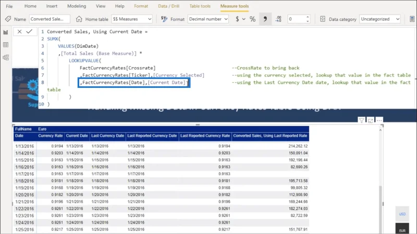This screenshot has width=417, height=234.
Task: Open the Modeling ribbon tab
Action: [x=77, y=6]
